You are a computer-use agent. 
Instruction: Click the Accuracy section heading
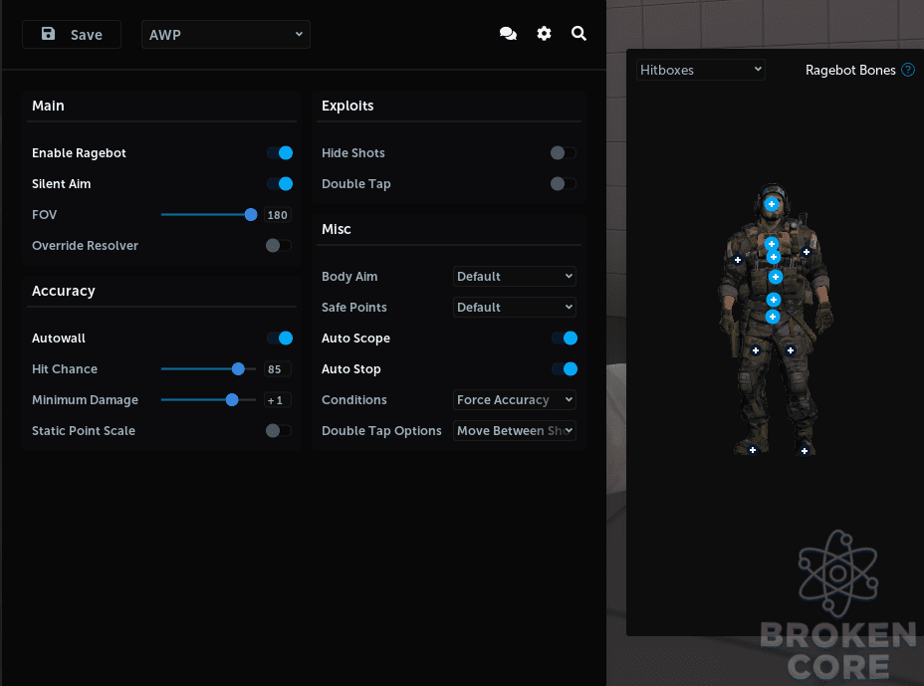64,291
